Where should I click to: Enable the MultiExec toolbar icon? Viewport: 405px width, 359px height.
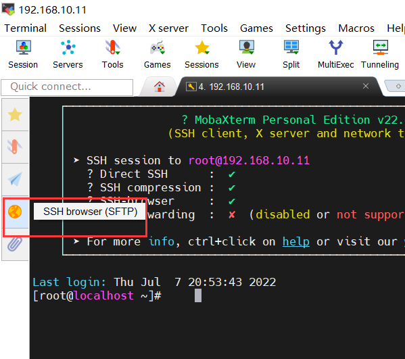coord(336,55)
